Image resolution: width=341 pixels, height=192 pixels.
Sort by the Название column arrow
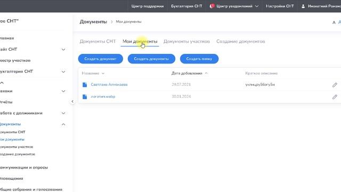(x=103, y=74)
